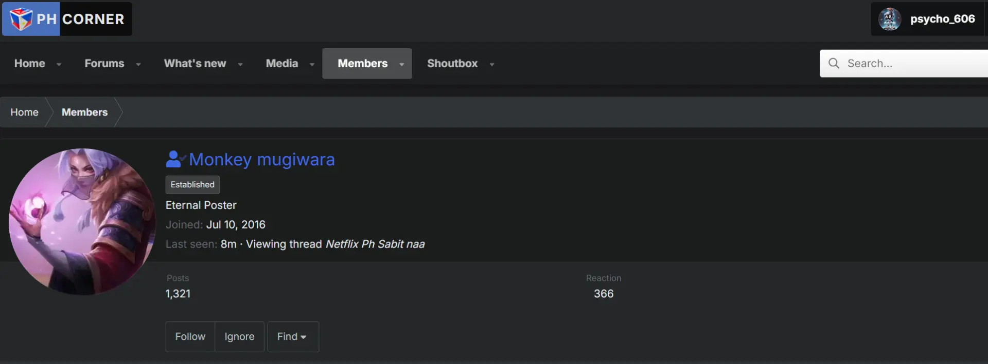Click the Established badge
988x364 pixels.
(x=192, y=185)
